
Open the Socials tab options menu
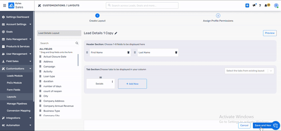(x=112, y=82)
